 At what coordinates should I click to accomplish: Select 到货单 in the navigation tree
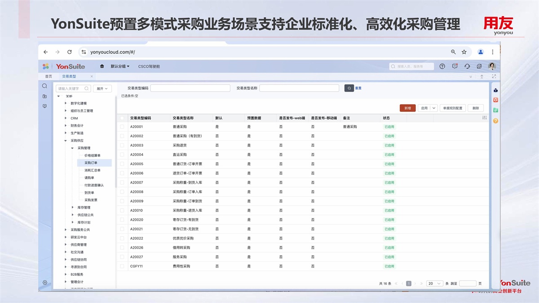click(89, 193)
